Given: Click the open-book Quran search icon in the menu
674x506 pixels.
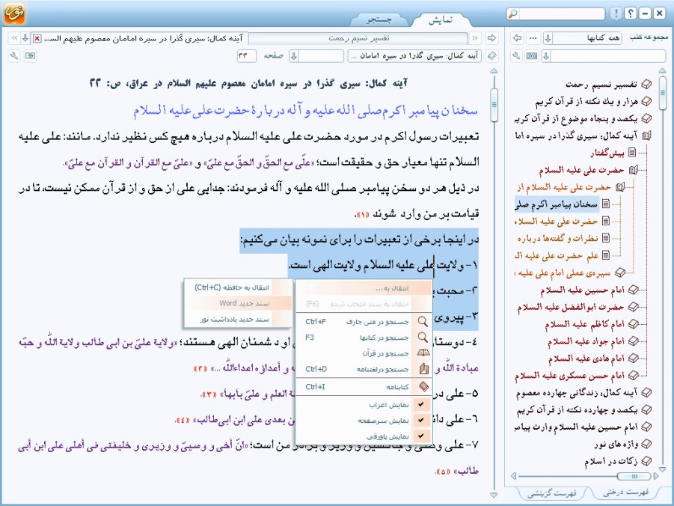Looking at the screenshot, I should [423, 353].
